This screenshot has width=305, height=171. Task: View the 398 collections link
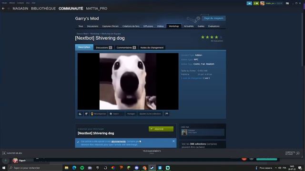point(198,144)
